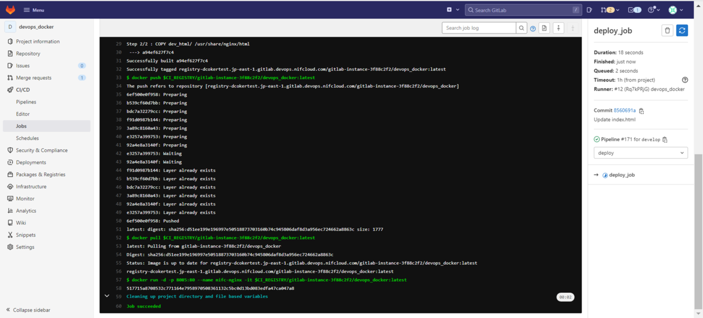Open Merge requests in sidebar
The image size is (703, 318).
point(46,78)
